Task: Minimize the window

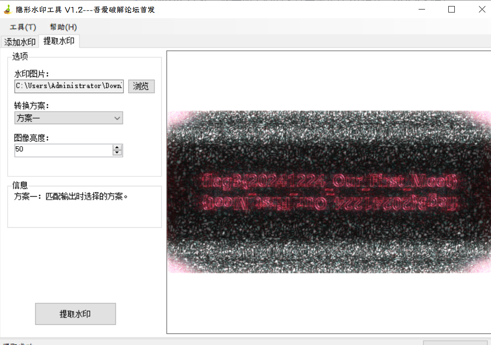Action: tap(422, 9)
